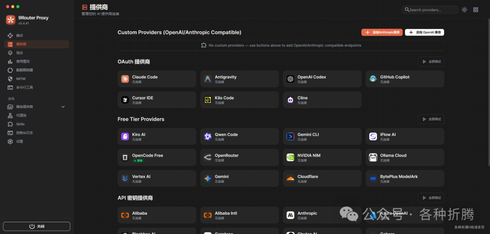Click the Cloudflare icon
490x234 pixels.
290,178
